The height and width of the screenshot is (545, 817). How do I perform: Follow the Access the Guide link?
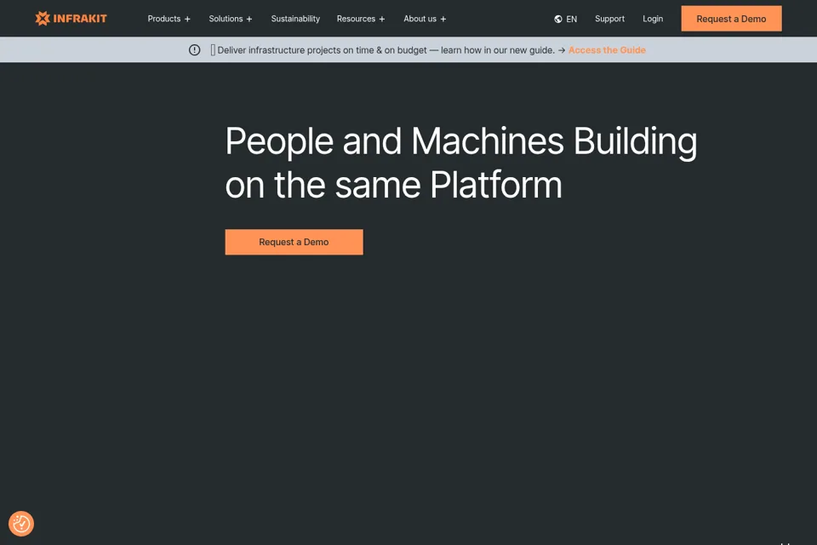(x=607, y=50)
